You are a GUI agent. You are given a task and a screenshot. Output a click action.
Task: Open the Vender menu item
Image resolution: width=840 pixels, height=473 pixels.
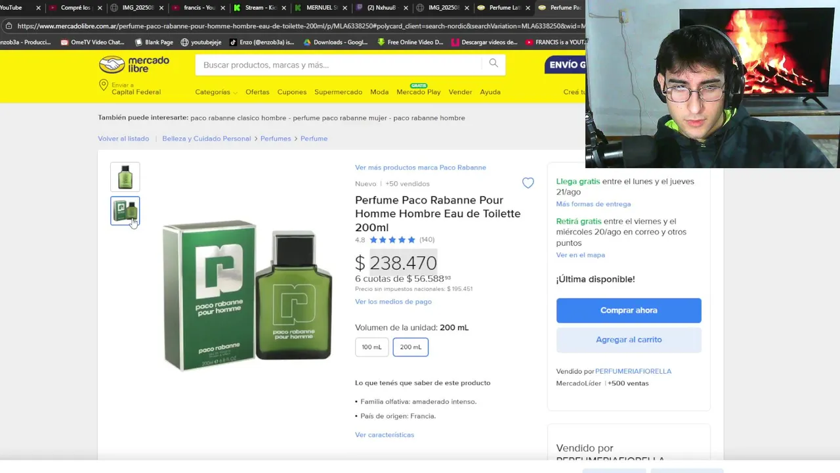460,92
